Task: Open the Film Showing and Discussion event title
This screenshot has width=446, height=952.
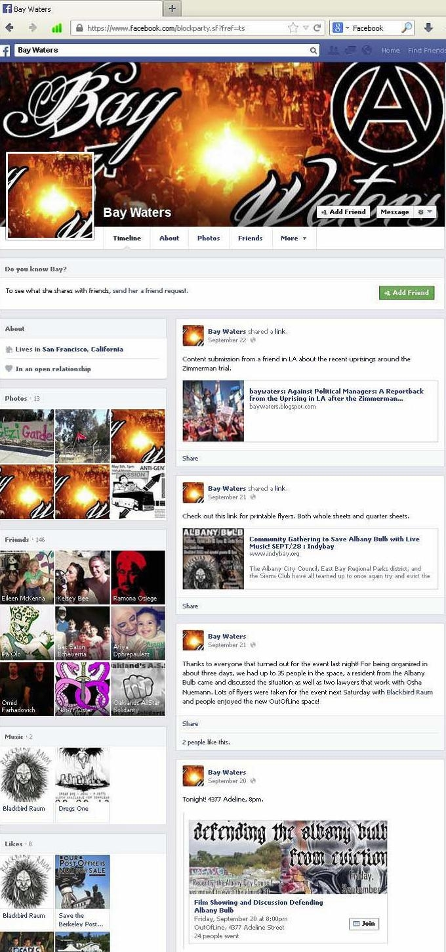Action: pos(258,906)
